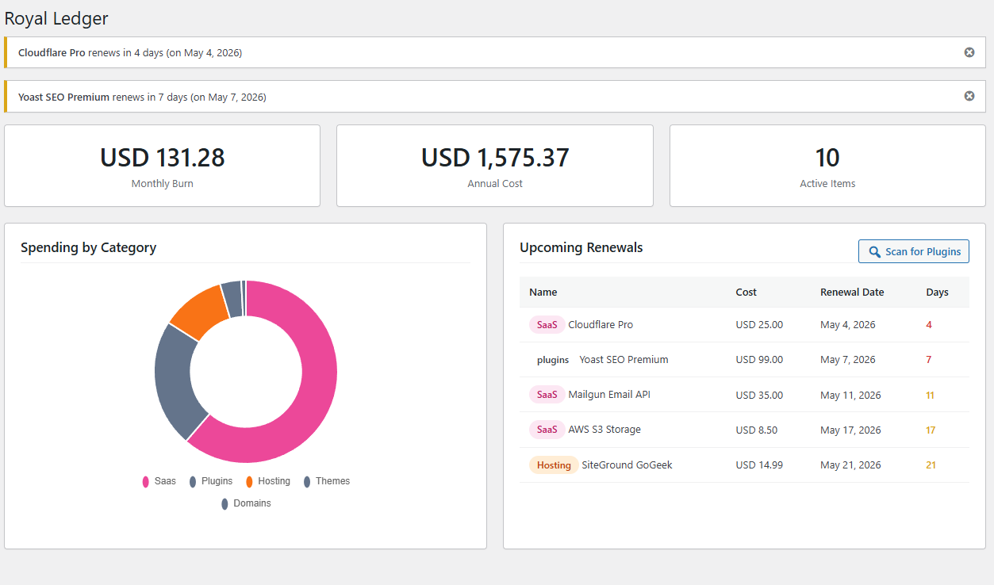This screenshot has width=994, height=585.
Task: Click the 17 days value
Action: tap(931, 430)
